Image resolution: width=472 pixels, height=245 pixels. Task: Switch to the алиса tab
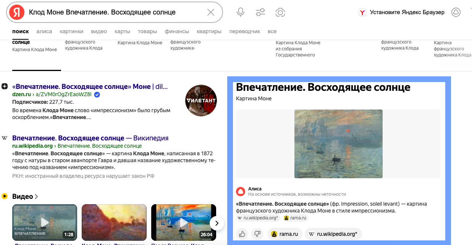pyautogui.click(x=44, y=31)
